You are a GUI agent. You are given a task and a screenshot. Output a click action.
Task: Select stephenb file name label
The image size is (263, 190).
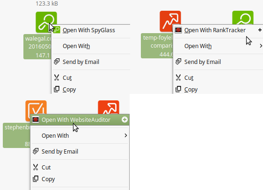click(17, 135)
